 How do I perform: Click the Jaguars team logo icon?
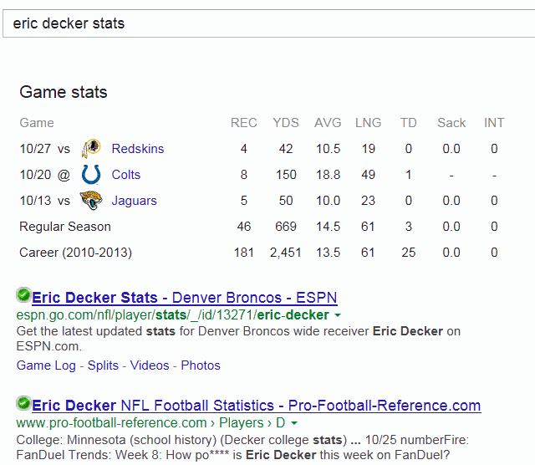coord(91,201)
